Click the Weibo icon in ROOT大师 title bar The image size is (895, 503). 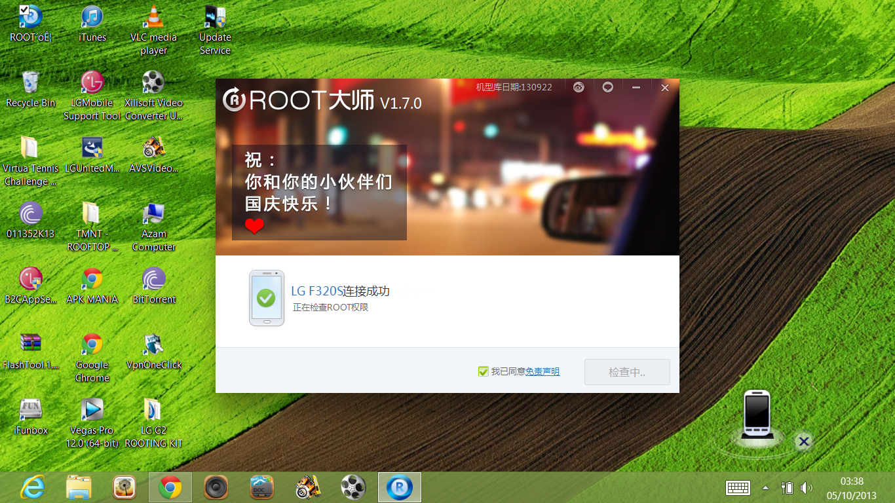click(579, 87)
